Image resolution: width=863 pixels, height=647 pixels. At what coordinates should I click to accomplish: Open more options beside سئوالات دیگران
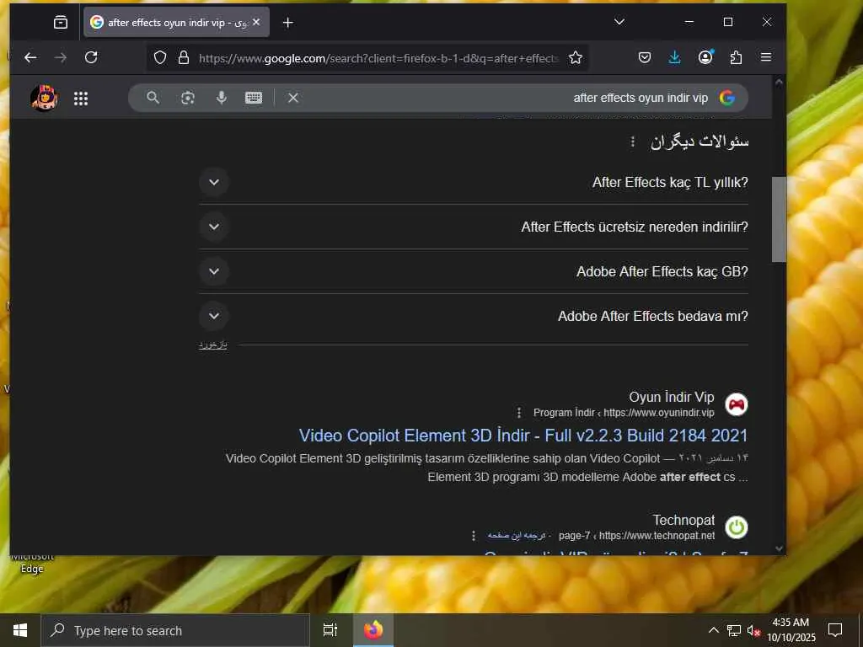click(632, 142)
